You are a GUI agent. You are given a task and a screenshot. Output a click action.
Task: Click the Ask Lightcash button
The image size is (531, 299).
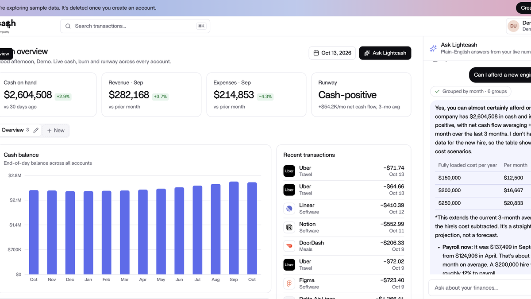[385, 53]
